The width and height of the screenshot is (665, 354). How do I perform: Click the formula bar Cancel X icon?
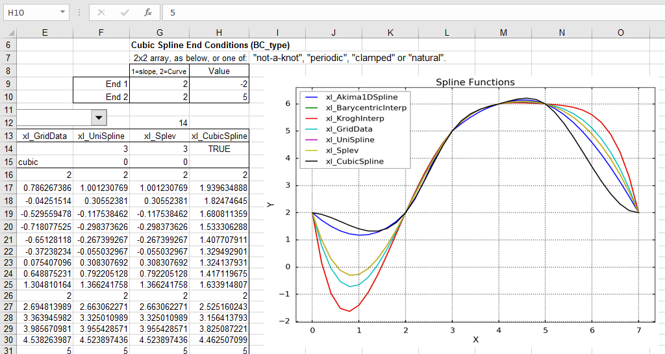pyautogui.click(x=101, y=12)
